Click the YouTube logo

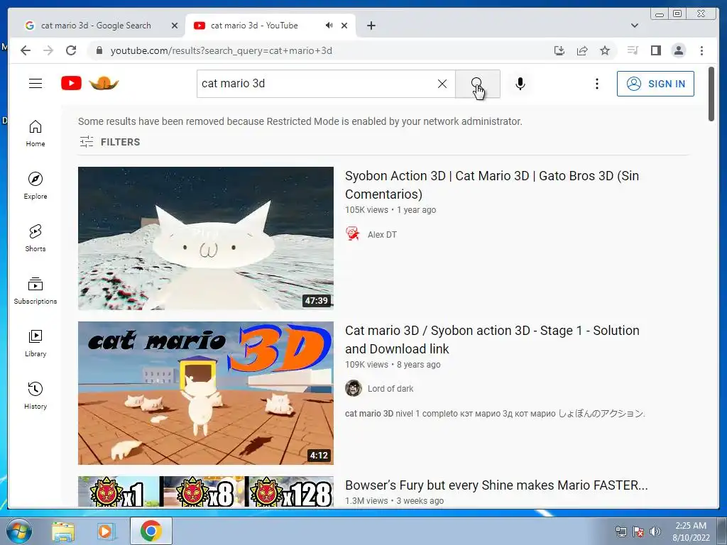tap(72, 84)
